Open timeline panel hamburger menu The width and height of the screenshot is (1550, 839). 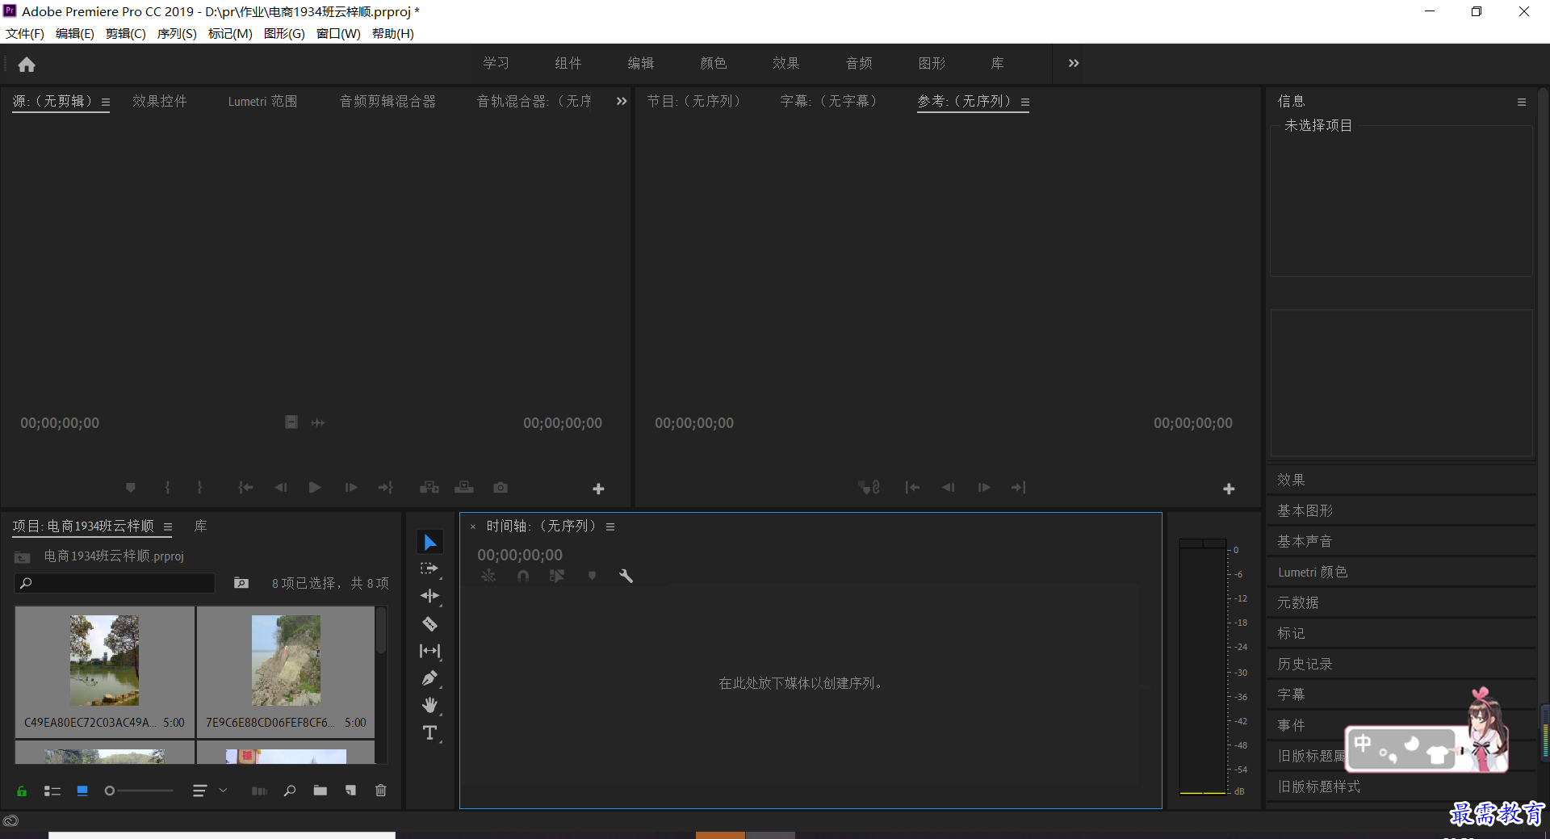pyautogui.click(x=610, y=527)
